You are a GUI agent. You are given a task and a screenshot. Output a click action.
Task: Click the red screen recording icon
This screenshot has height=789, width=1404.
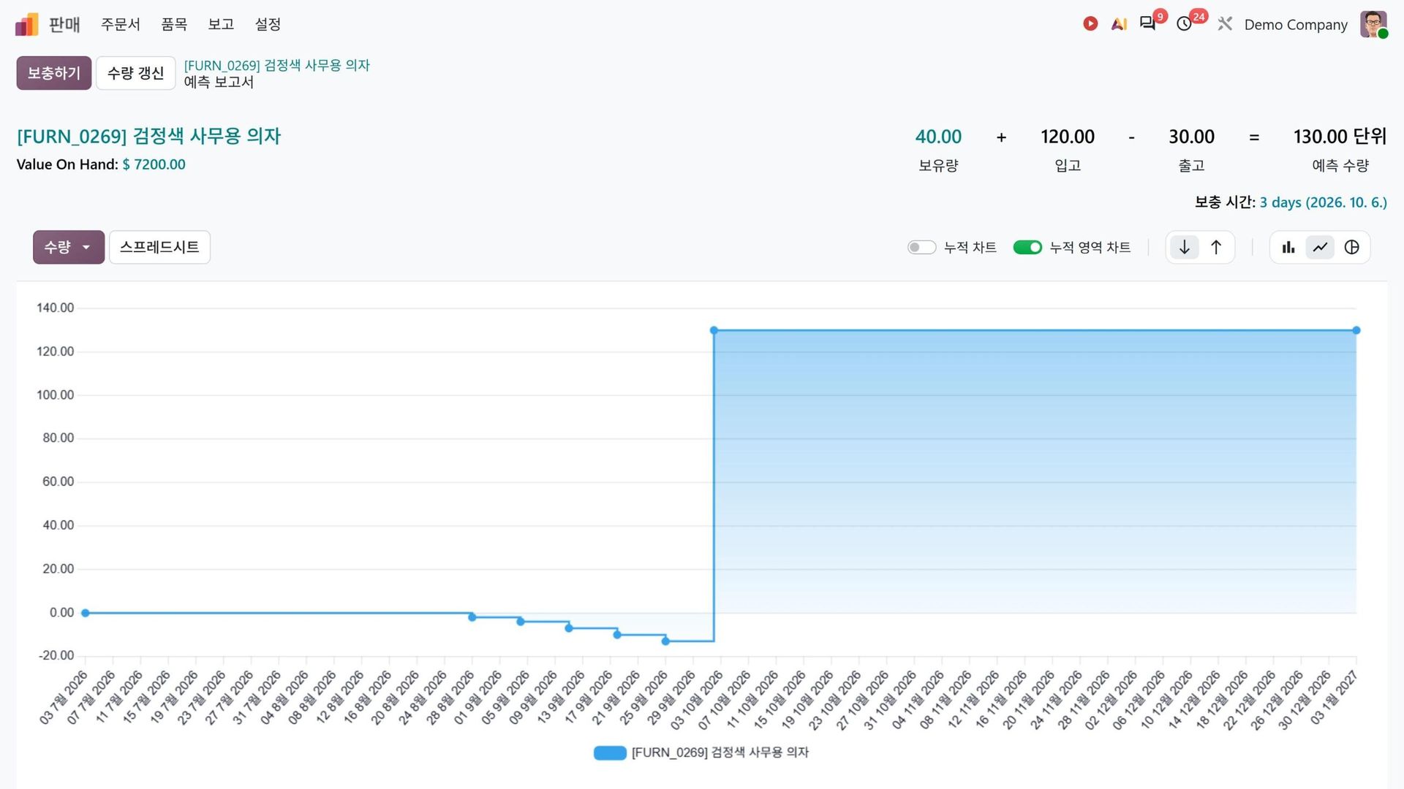pyautogui.click(x=1090, y=23)
